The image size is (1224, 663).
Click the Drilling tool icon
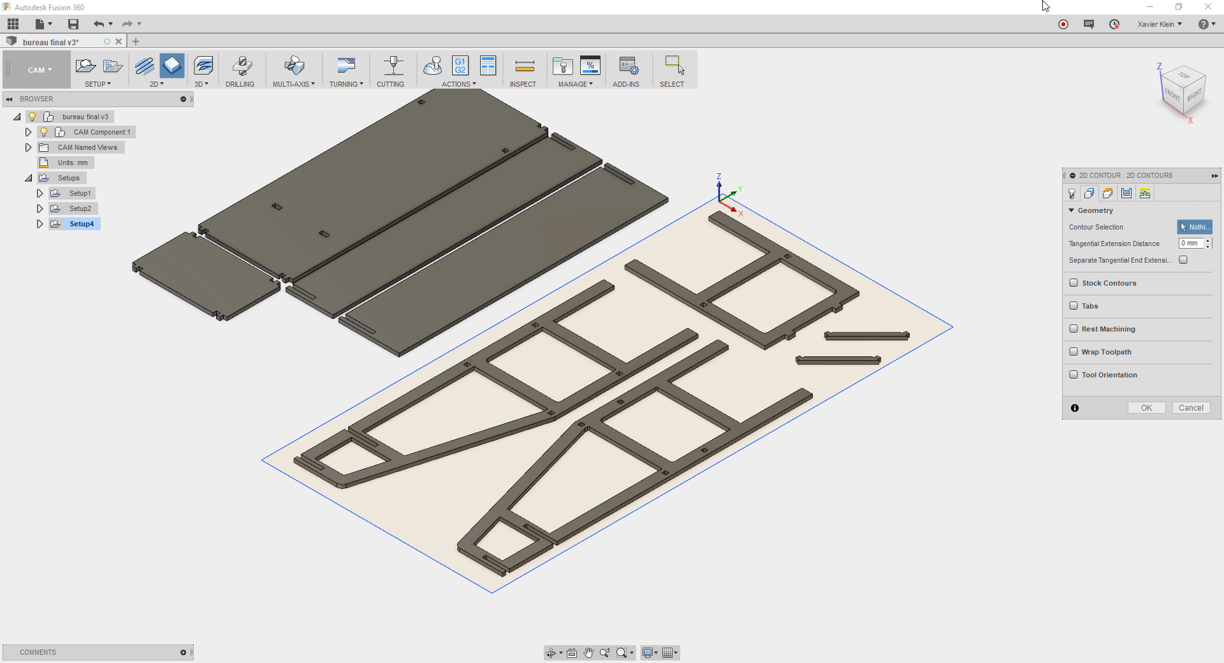[240, 66]
